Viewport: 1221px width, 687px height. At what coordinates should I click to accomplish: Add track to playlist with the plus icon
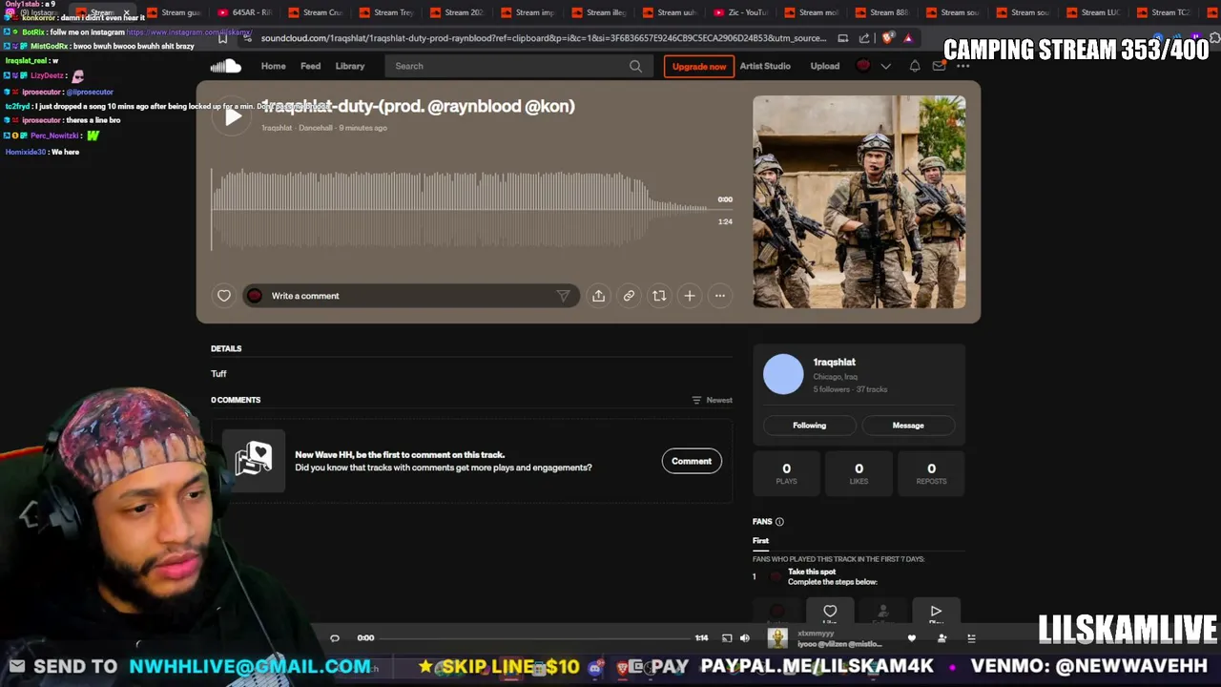(x=690, y=296)
